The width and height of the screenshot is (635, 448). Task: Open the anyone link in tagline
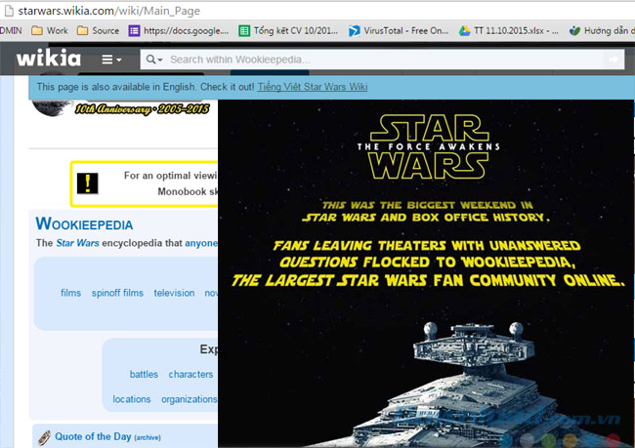[x=201, y=243]
